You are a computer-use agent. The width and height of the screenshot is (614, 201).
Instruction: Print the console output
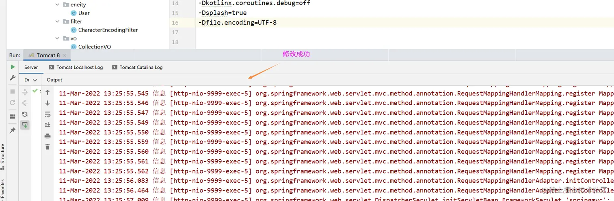[x=48, y=136]
